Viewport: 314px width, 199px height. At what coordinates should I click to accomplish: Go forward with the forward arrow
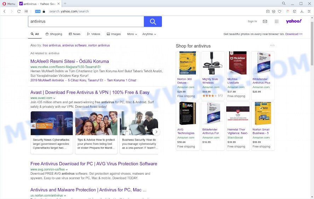[12, 11]
